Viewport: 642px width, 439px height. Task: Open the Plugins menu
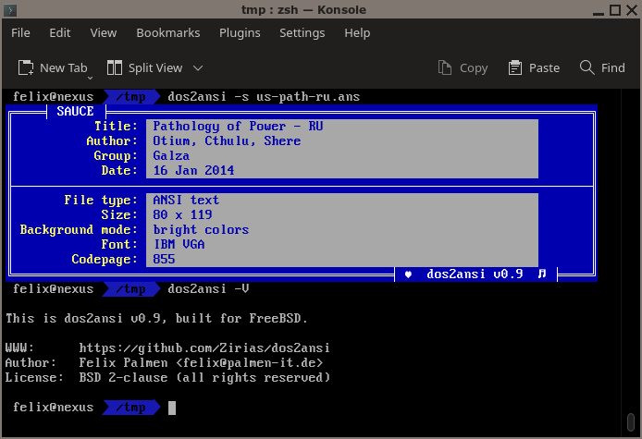click(240, 33)
